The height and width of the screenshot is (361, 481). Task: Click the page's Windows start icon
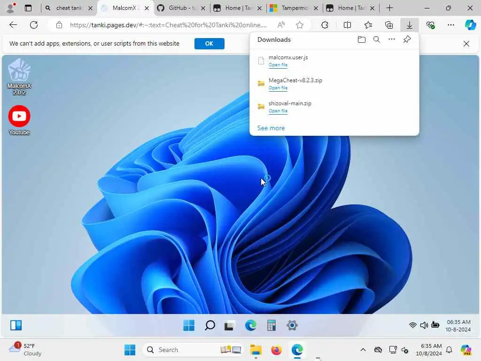[189, 325]
